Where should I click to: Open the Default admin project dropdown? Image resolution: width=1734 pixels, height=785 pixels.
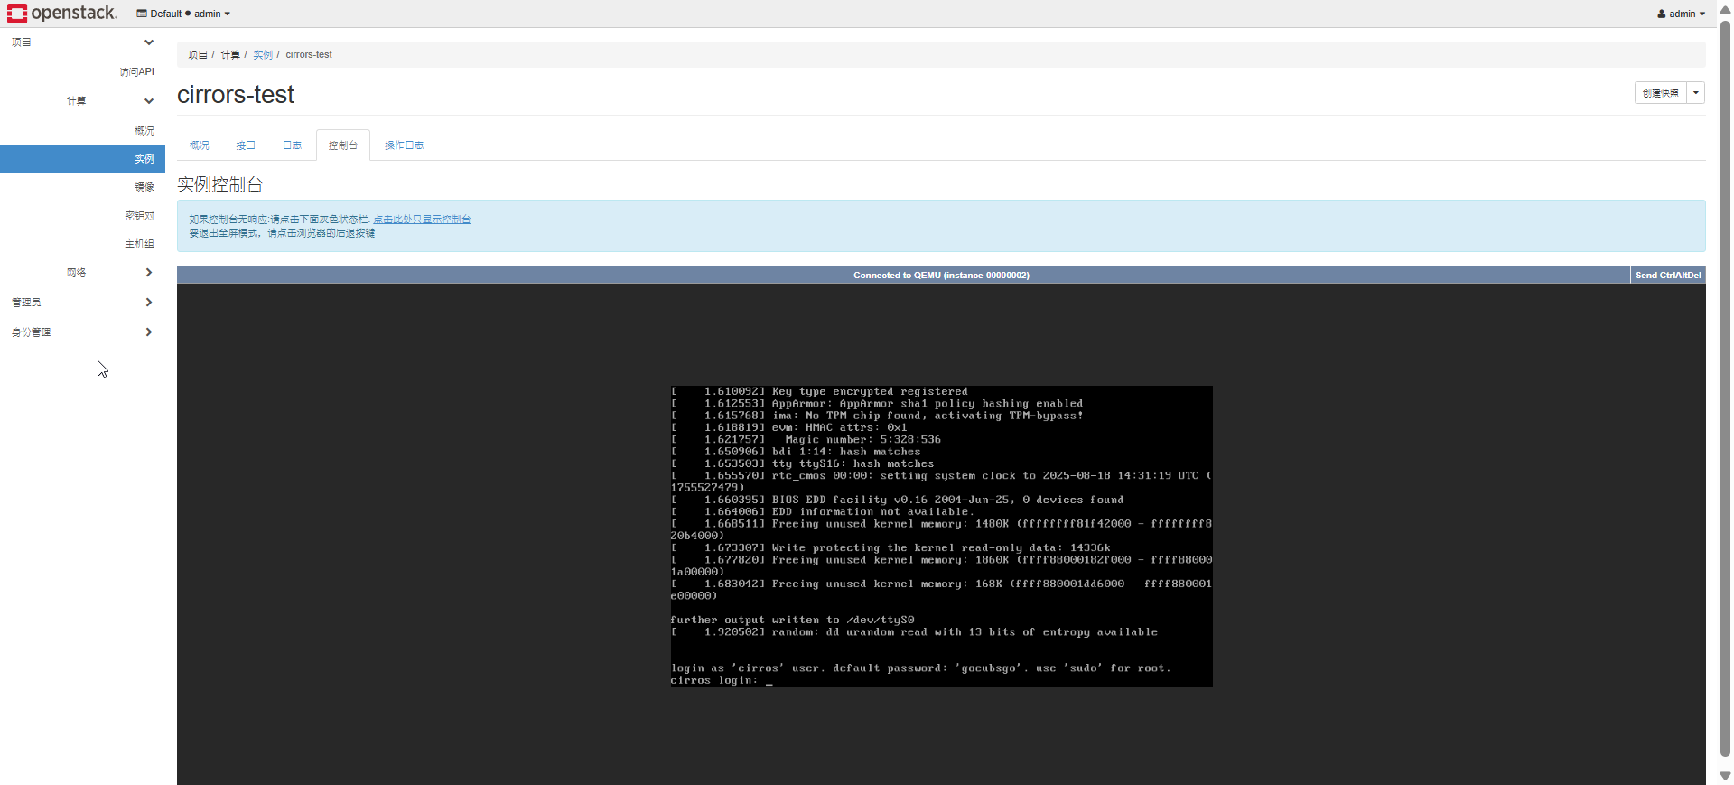click(183, 14)
